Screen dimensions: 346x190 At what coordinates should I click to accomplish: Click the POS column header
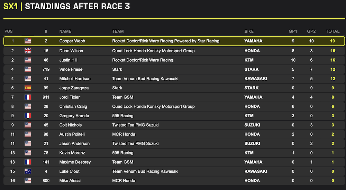coord(9,31)
